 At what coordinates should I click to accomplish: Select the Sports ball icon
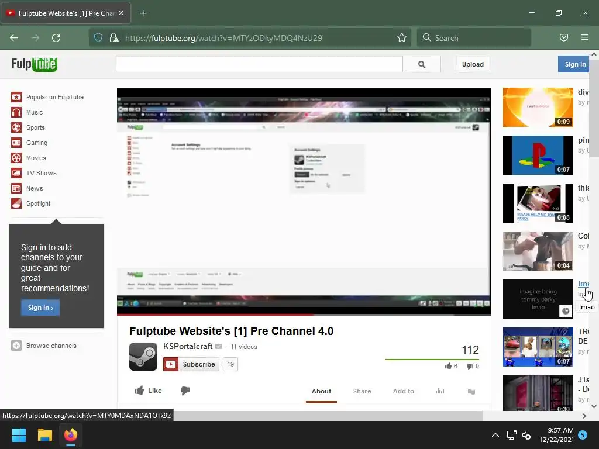pyautogui.click(x=16, y=127)
